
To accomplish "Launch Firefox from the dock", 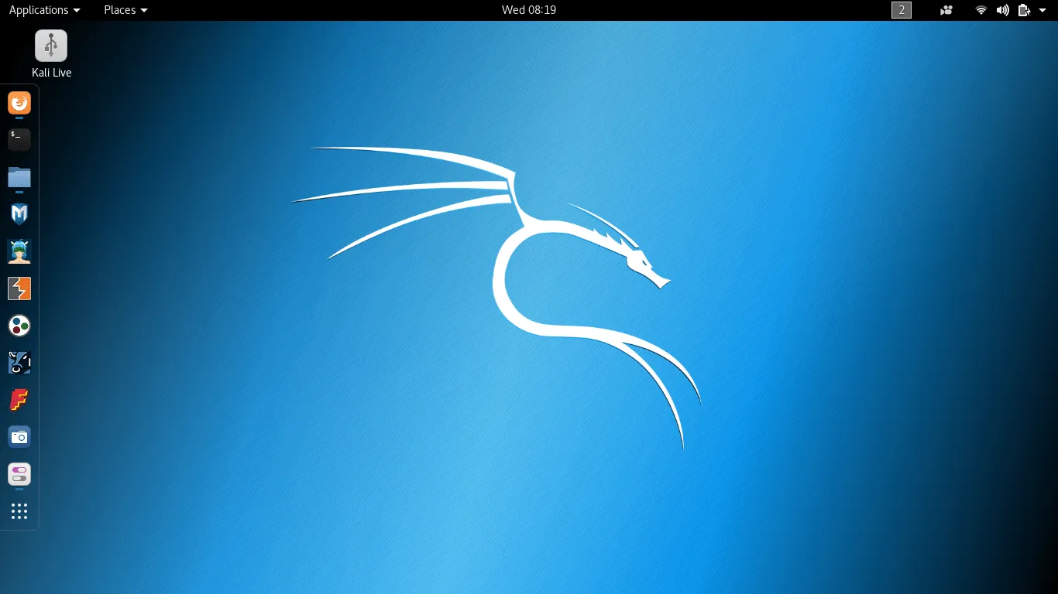I will tap(19, 102).
